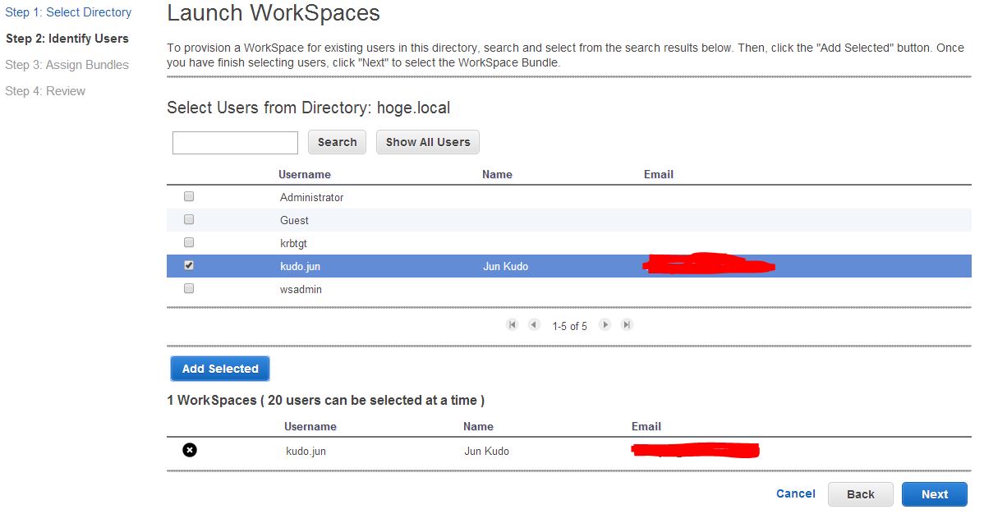This screenshot has width=984, height=514.
Task: Go to the next page of users
Action: [605, 324]
